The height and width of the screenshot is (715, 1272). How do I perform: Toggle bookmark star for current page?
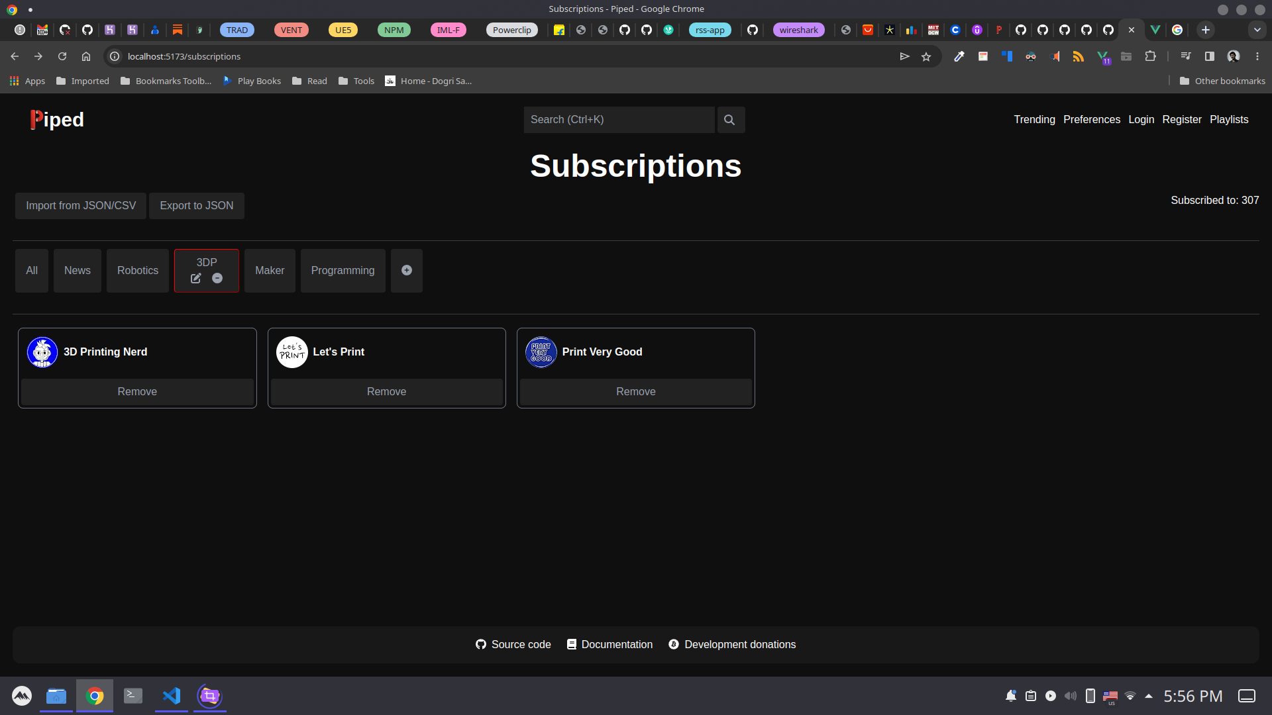point(926,56)
